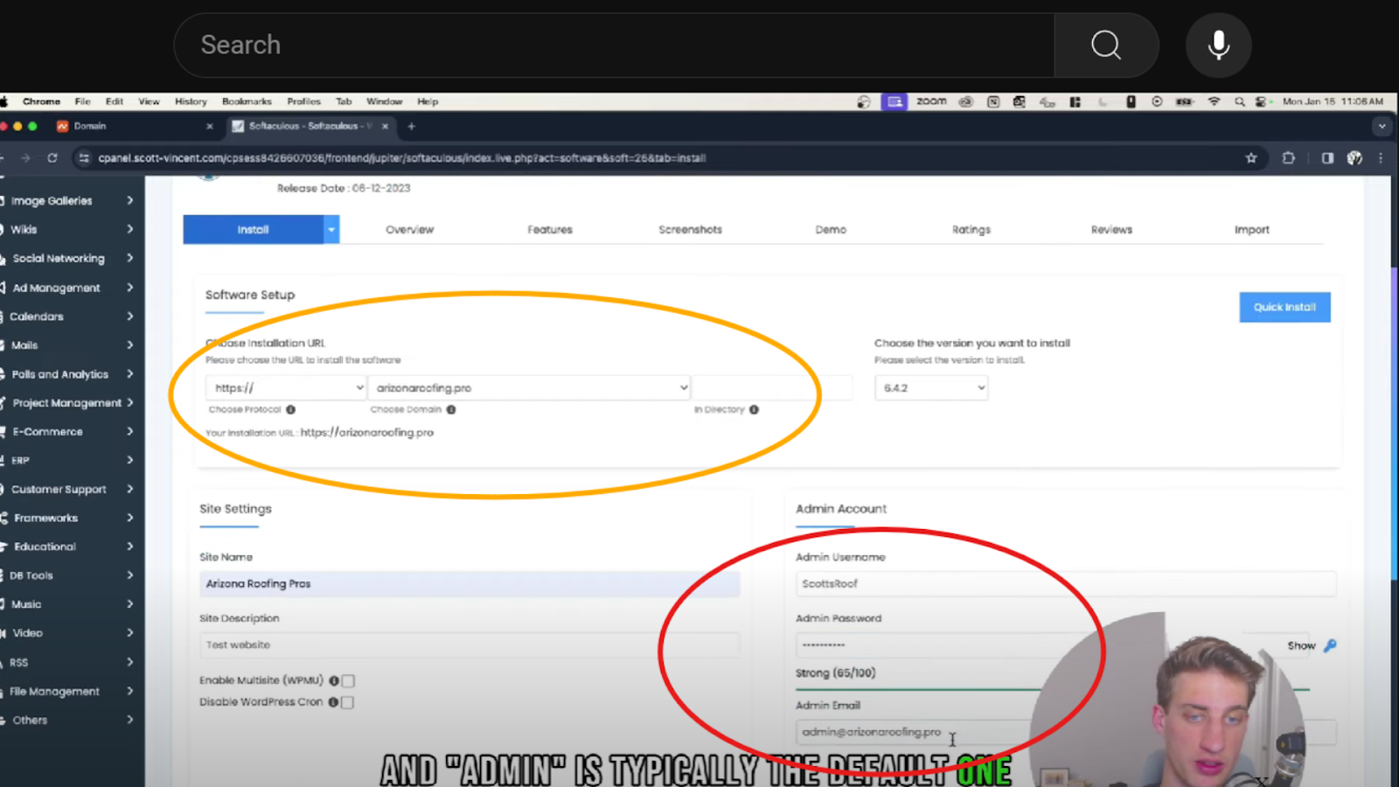
Task: Click the Zoom icon in macOS menu bar
Action: point(931,101)
